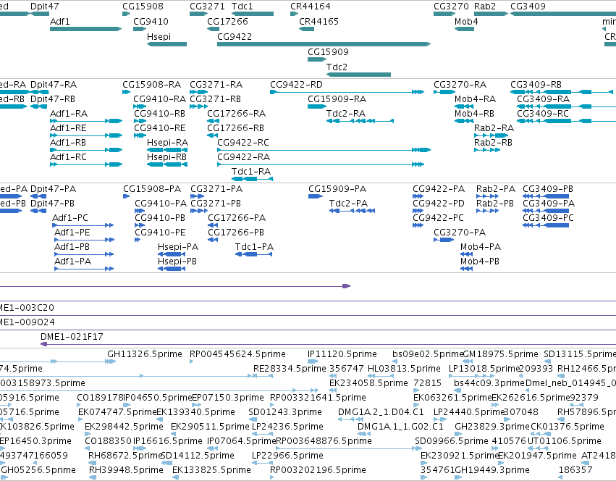Select transcript Mob4-RB
Screen dimensions: 616x481
tap(464, 121)
